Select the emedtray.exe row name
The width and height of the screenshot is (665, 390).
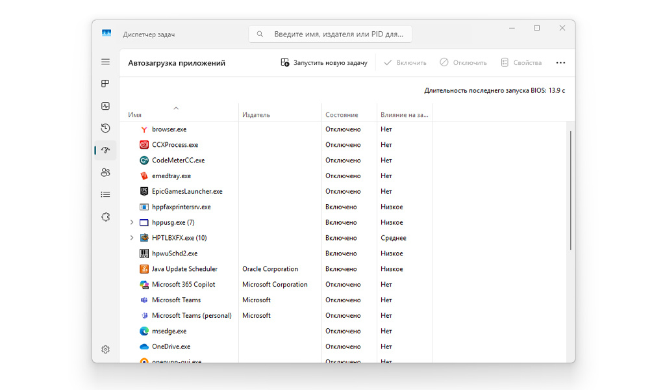pos(171,175)
